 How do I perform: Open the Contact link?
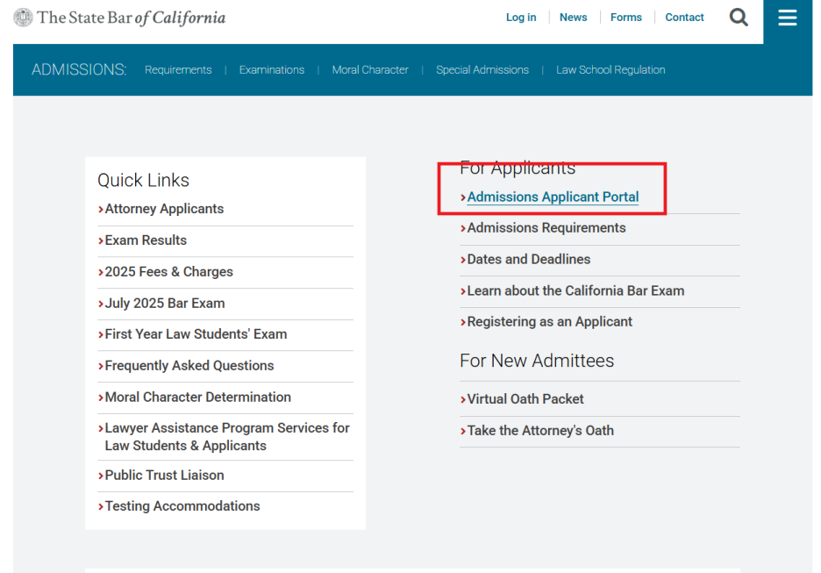(x=684, y=18)
